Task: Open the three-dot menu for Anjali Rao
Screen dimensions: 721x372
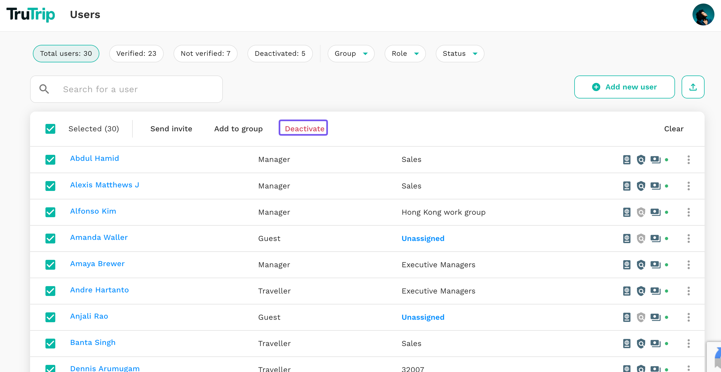Action: (x=688, y=318)
